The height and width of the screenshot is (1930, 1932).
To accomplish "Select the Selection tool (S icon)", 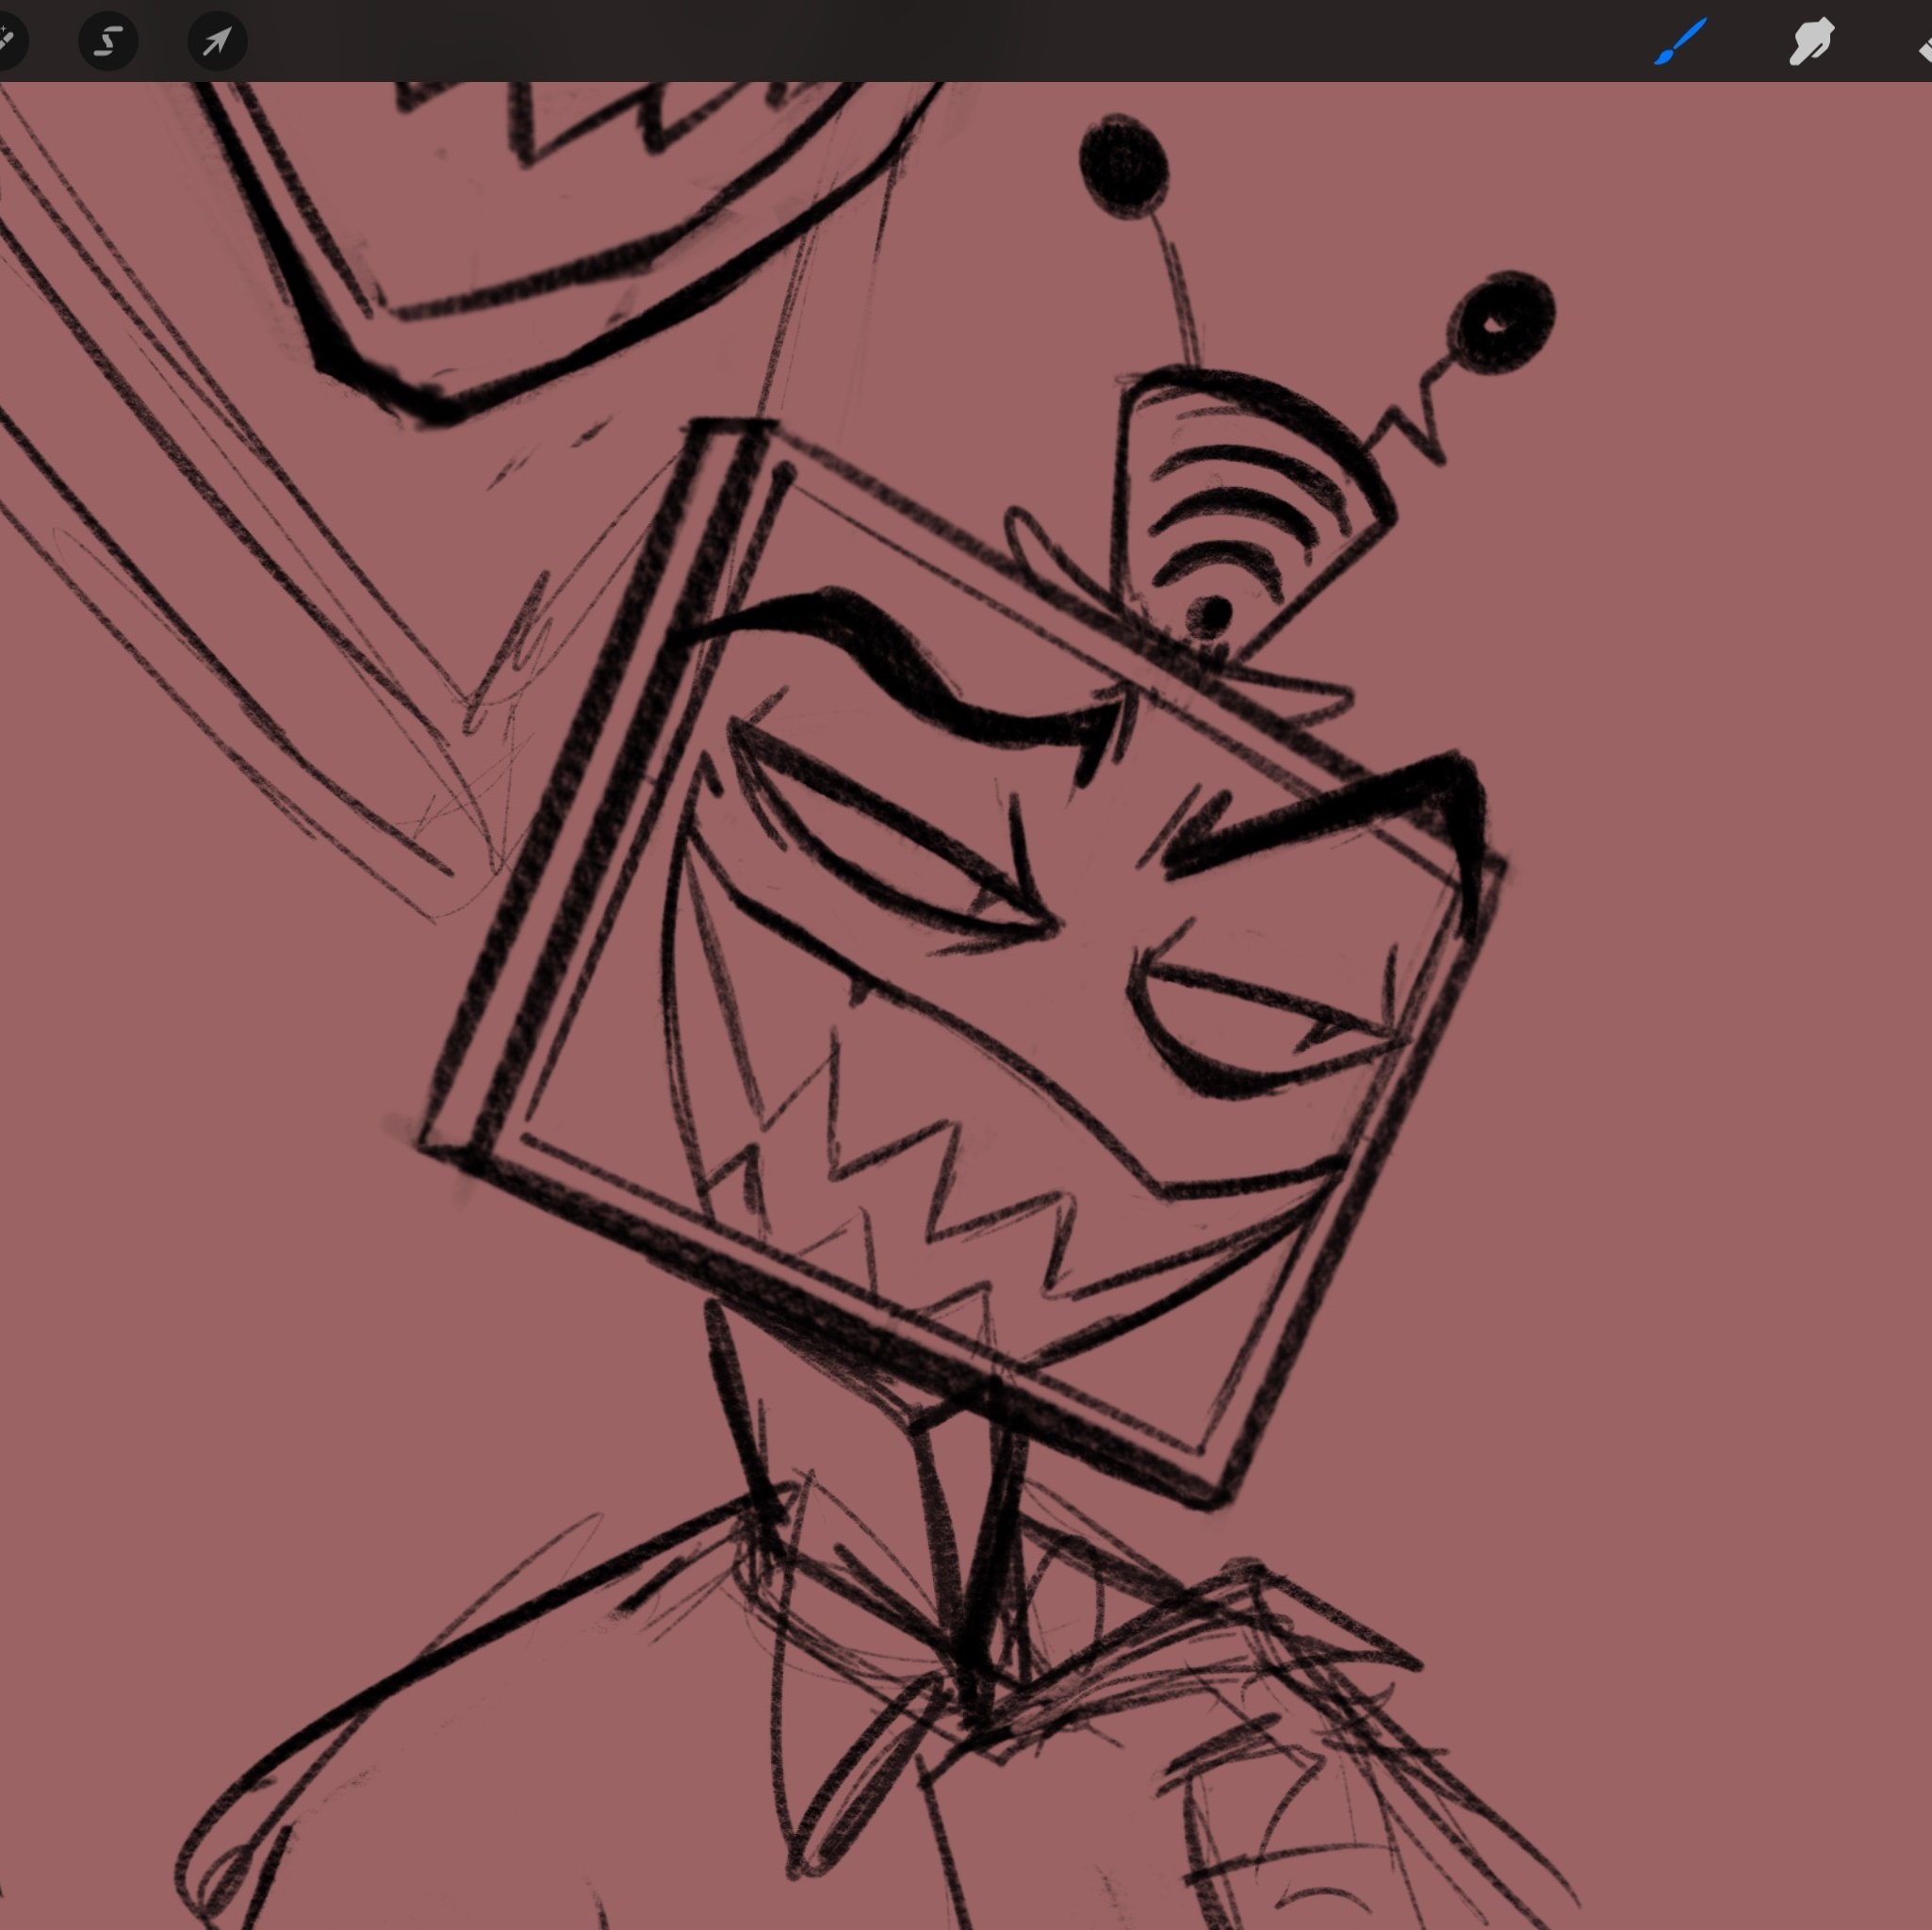I will coord(108,41).
